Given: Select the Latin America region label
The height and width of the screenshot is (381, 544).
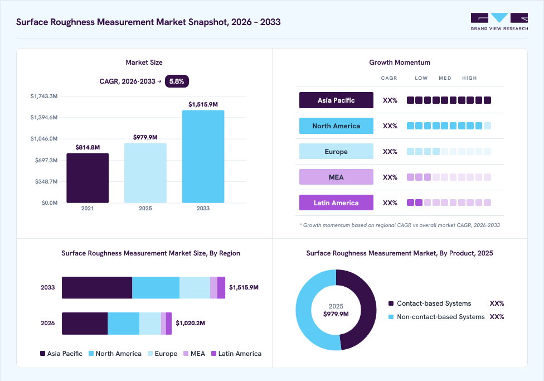Looking at the screenshot, I should 336,203.
